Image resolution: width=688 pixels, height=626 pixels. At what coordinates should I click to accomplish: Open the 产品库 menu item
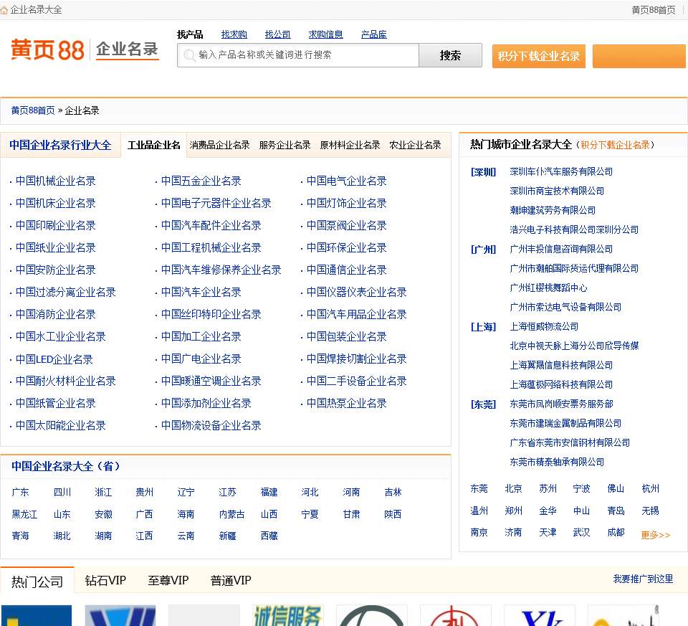[x=373, y=34]
